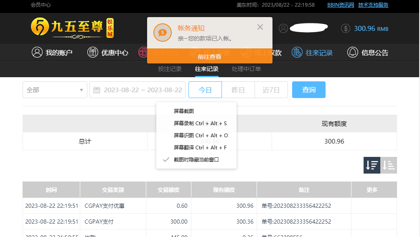The height and width of the screenshot is (237, 420).
Task: Click 会员中心 text in top bar
Action: tap(41, 5)
